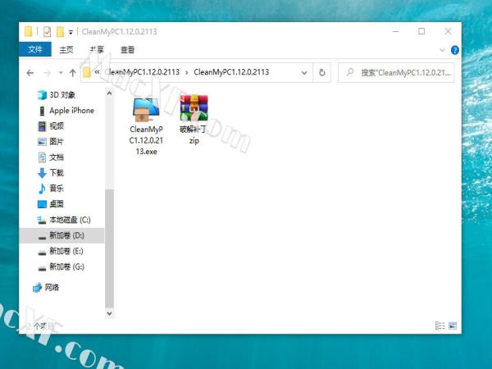The width and height of the screenshot is (492, 369).
Task: Select 音乐 in the navigation pane
Action: click(51, 189)
